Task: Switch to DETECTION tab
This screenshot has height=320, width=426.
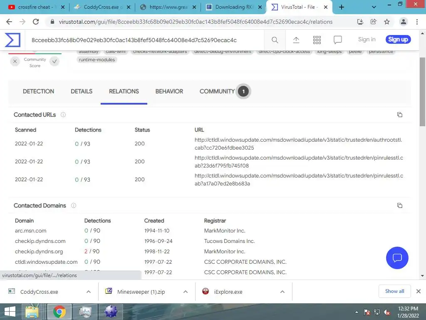Action: click(38, 91)
